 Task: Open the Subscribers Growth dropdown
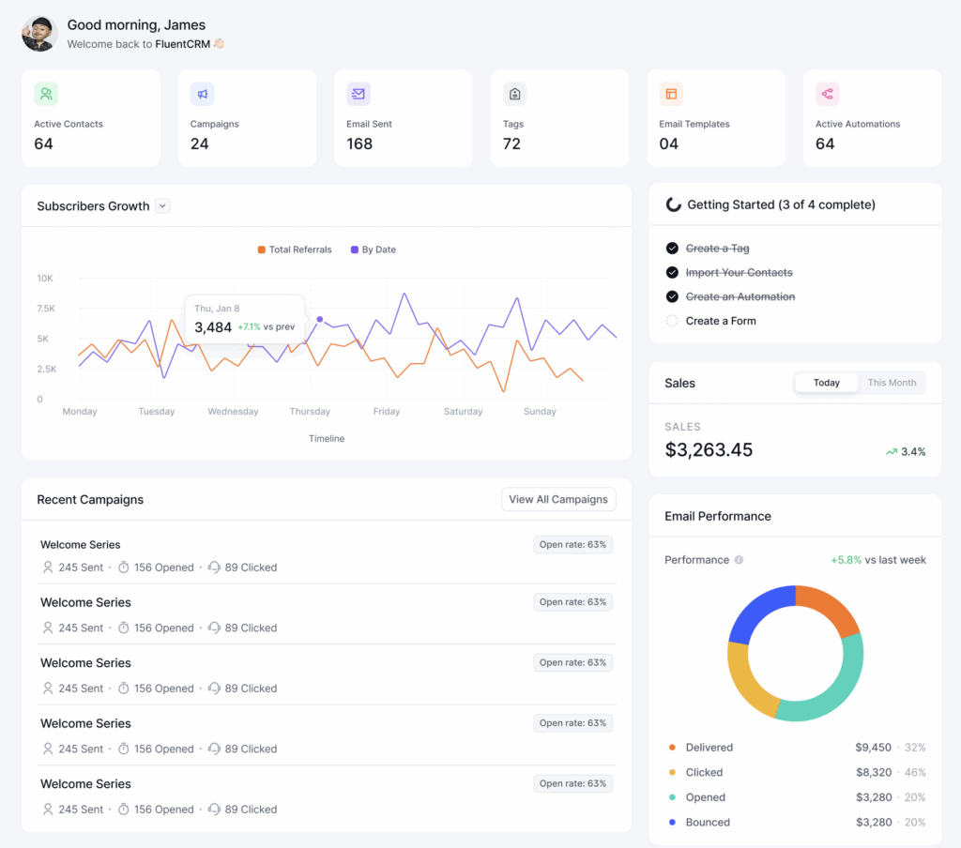click(x=162, y=205)
